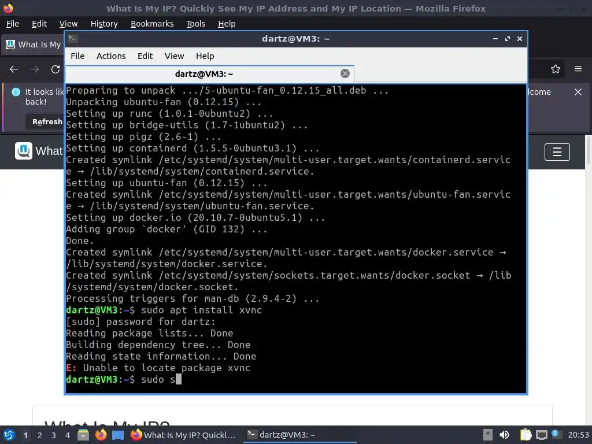Switch to dartz@VM3 terminal in taskbar

coord(300,435)
